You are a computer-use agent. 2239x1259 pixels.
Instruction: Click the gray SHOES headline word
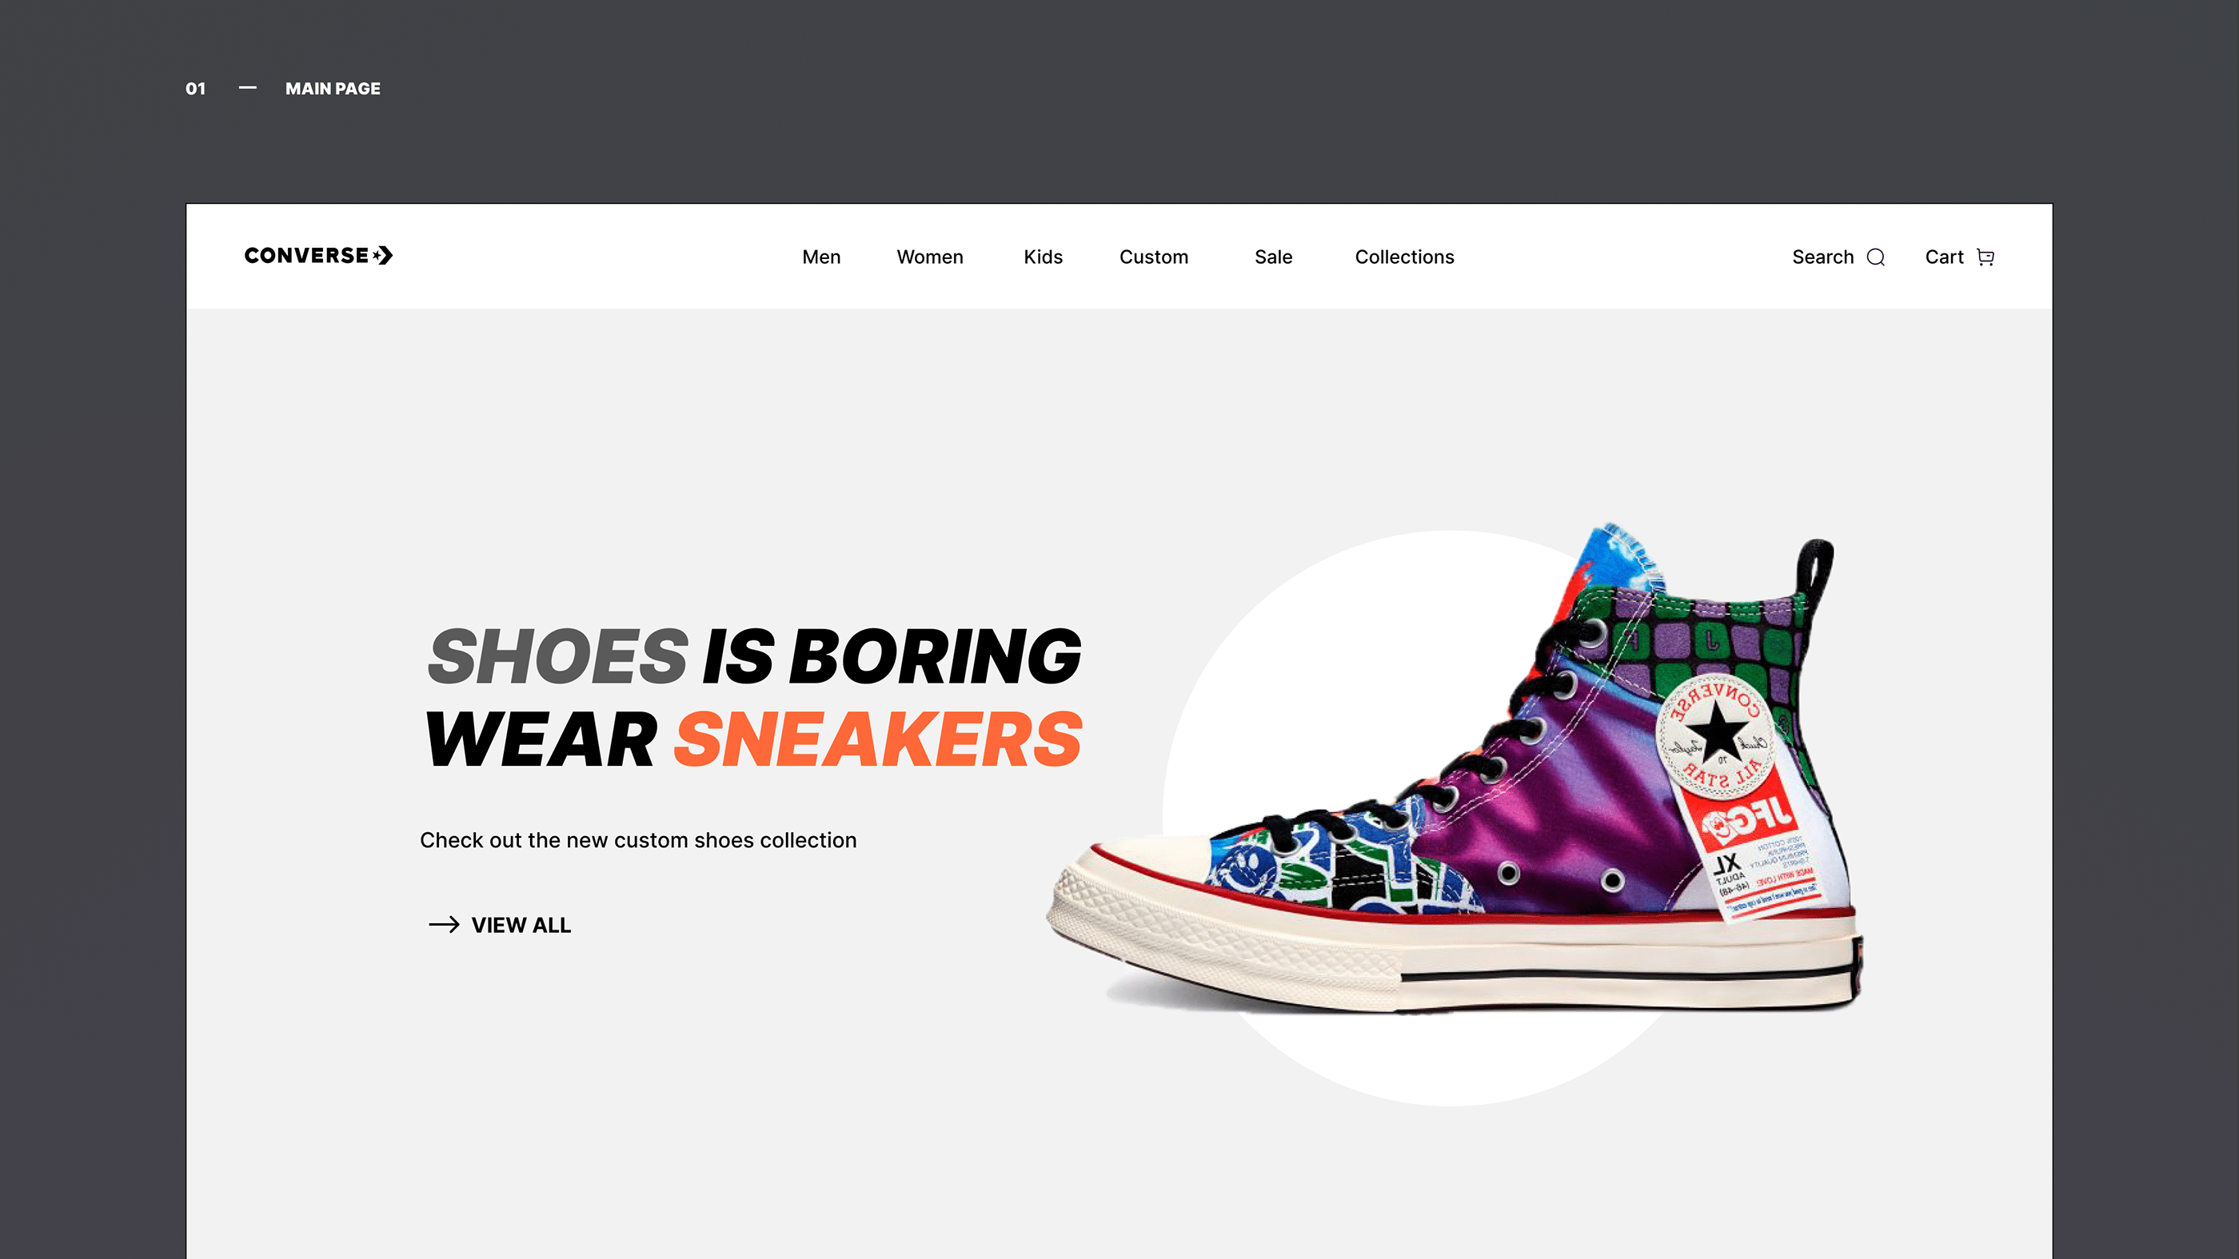558,656
